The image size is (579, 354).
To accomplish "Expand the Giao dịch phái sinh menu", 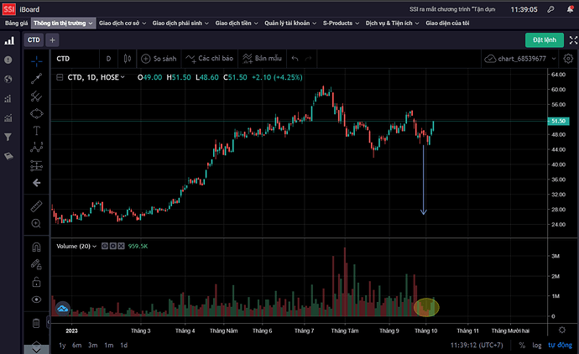I will [x=180, y=23].
